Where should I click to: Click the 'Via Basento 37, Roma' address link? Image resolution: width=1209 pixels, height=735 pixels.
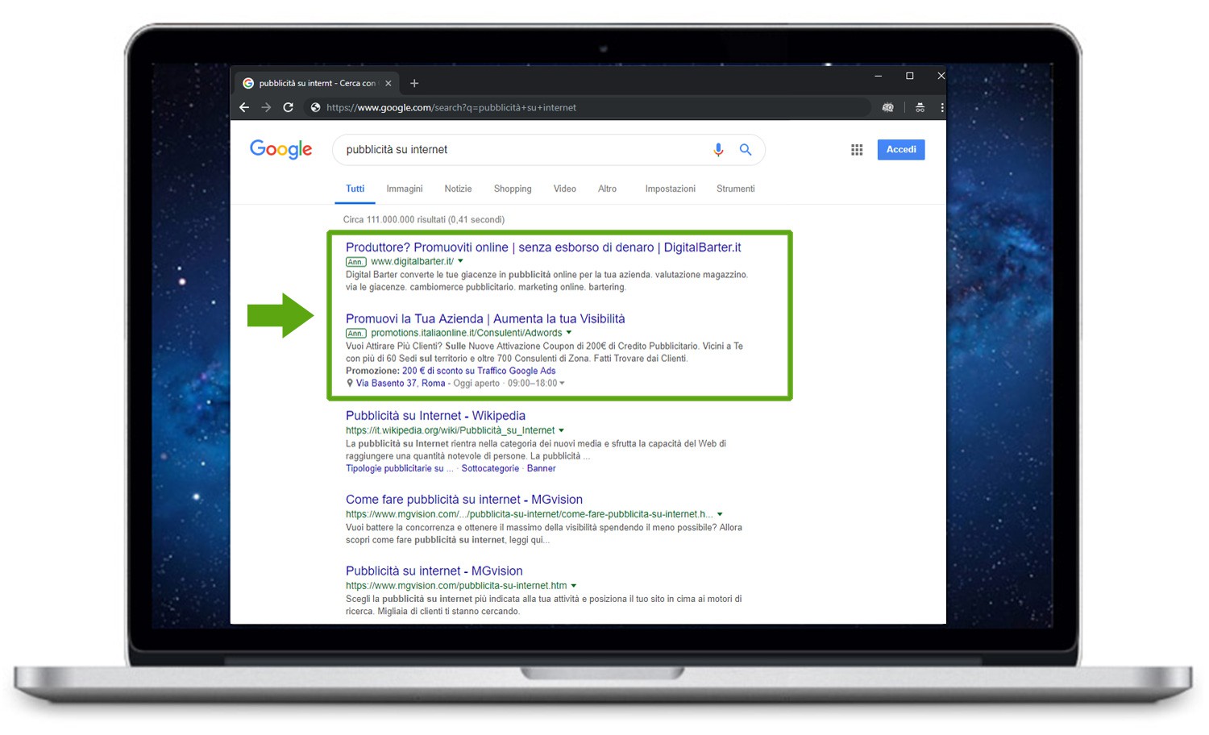[401, 384]
